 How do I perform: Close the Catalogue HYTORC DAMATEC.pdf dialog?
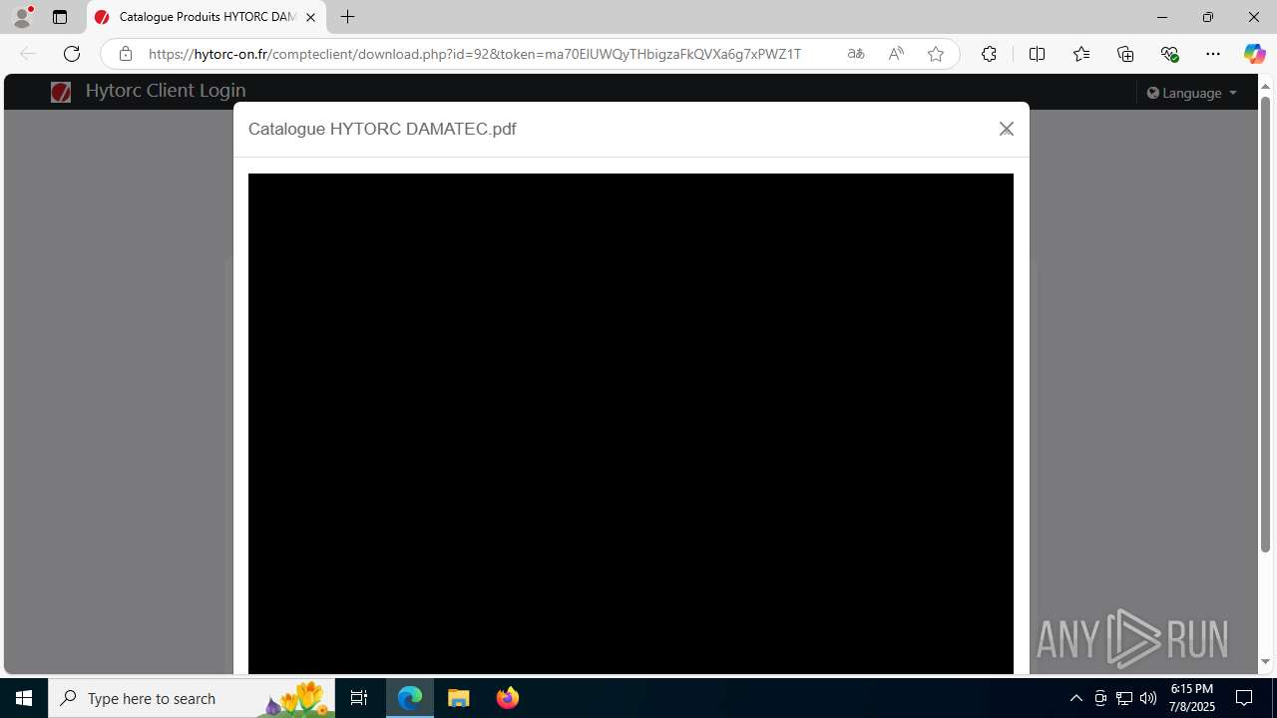pyautogui.click(x=1007, y=129)
